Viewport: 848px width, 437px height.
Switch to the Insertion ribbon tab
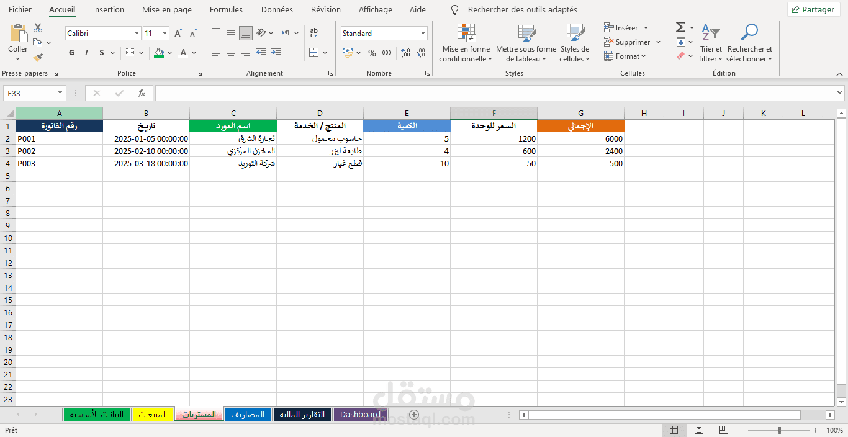click(109, 10)
